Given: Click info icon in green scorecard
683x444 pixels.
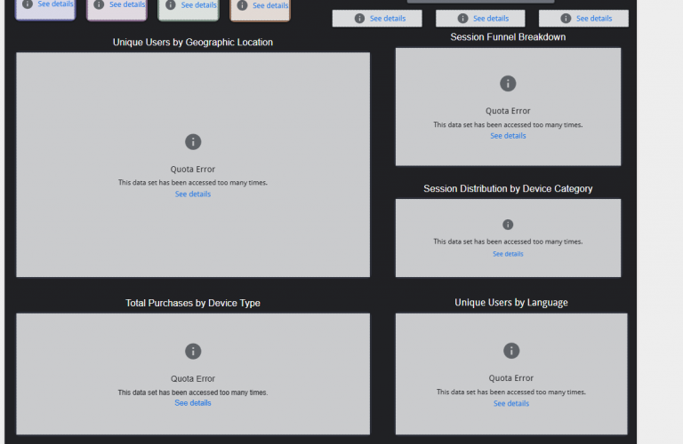Looking at the screenshot, I should [x=171, y=4].
